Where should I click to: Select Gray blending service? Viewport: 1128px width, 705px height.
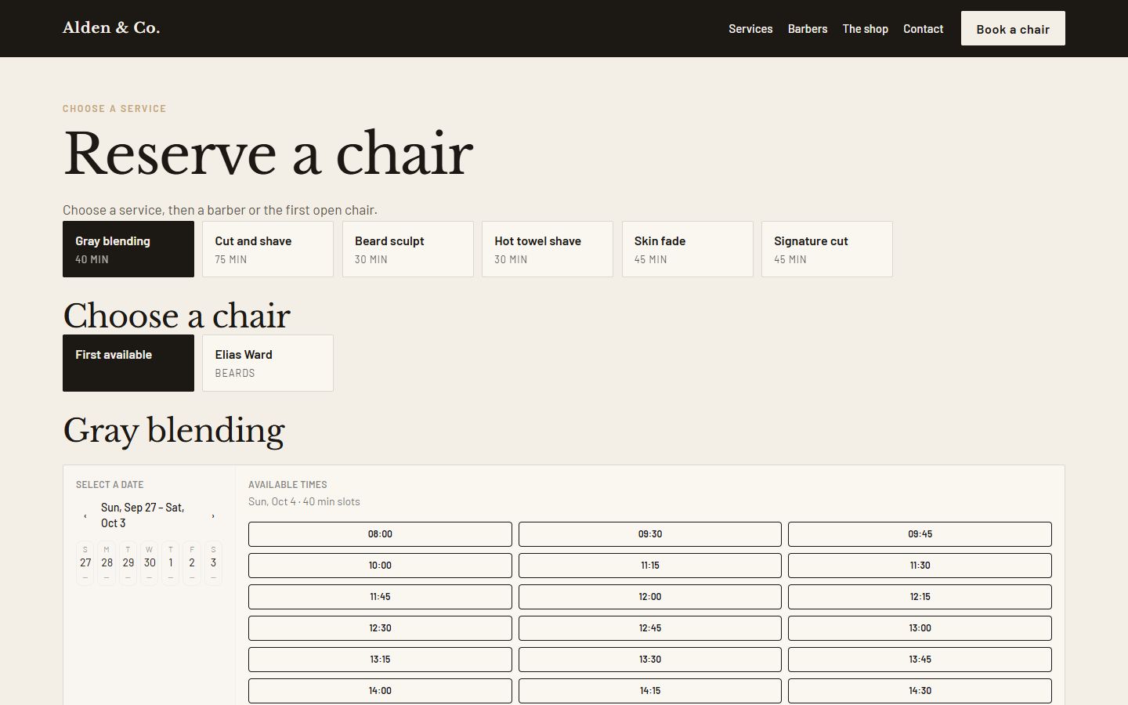point(128,249)
